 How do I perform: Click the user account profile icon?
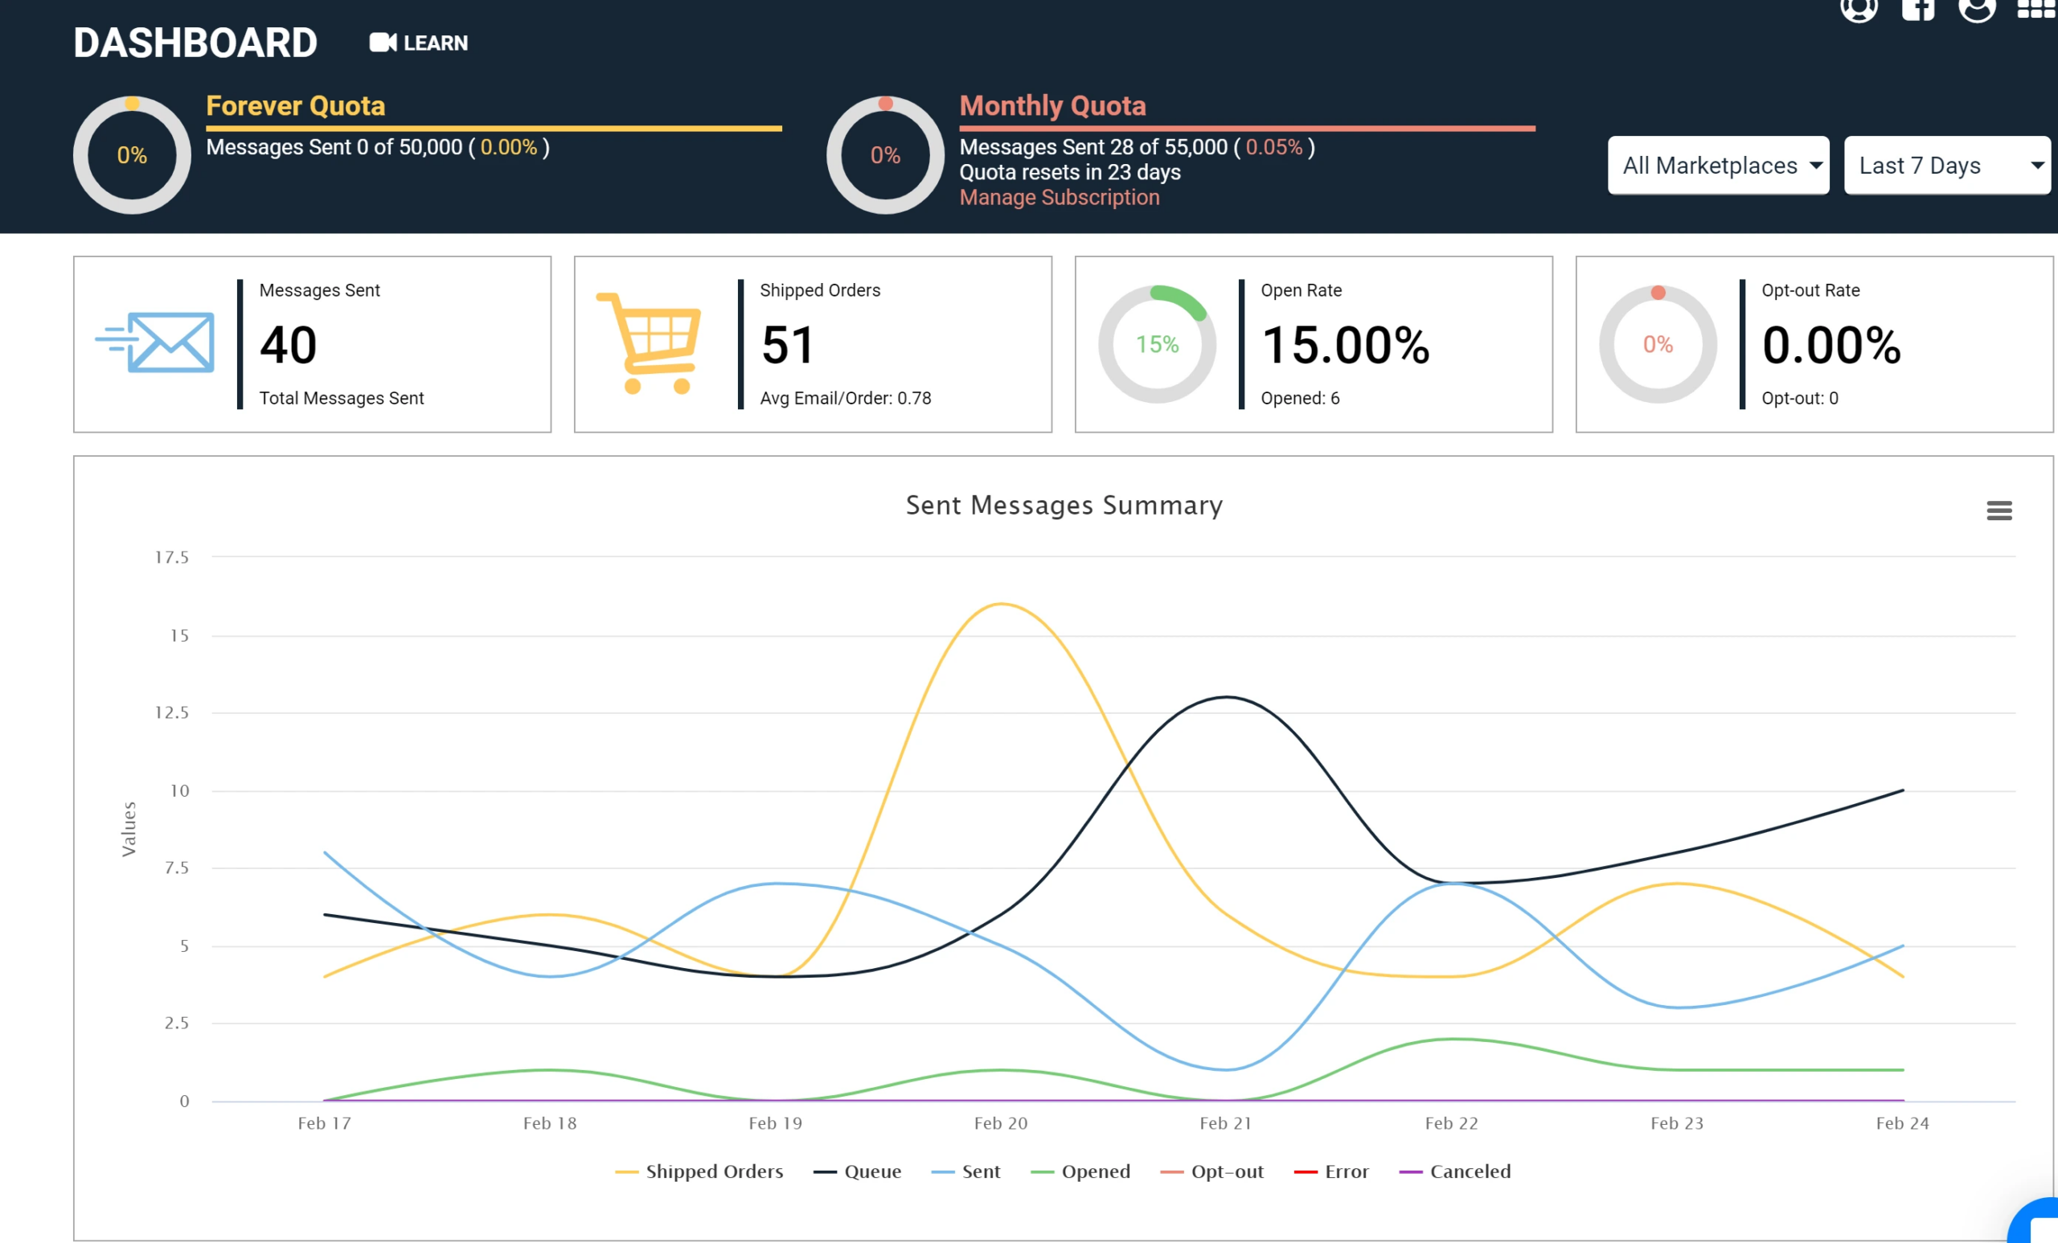click(1976, 8)
